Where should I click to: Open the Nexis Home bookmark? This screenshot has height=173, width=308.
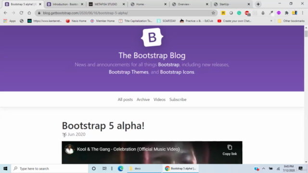click(76, 21)
